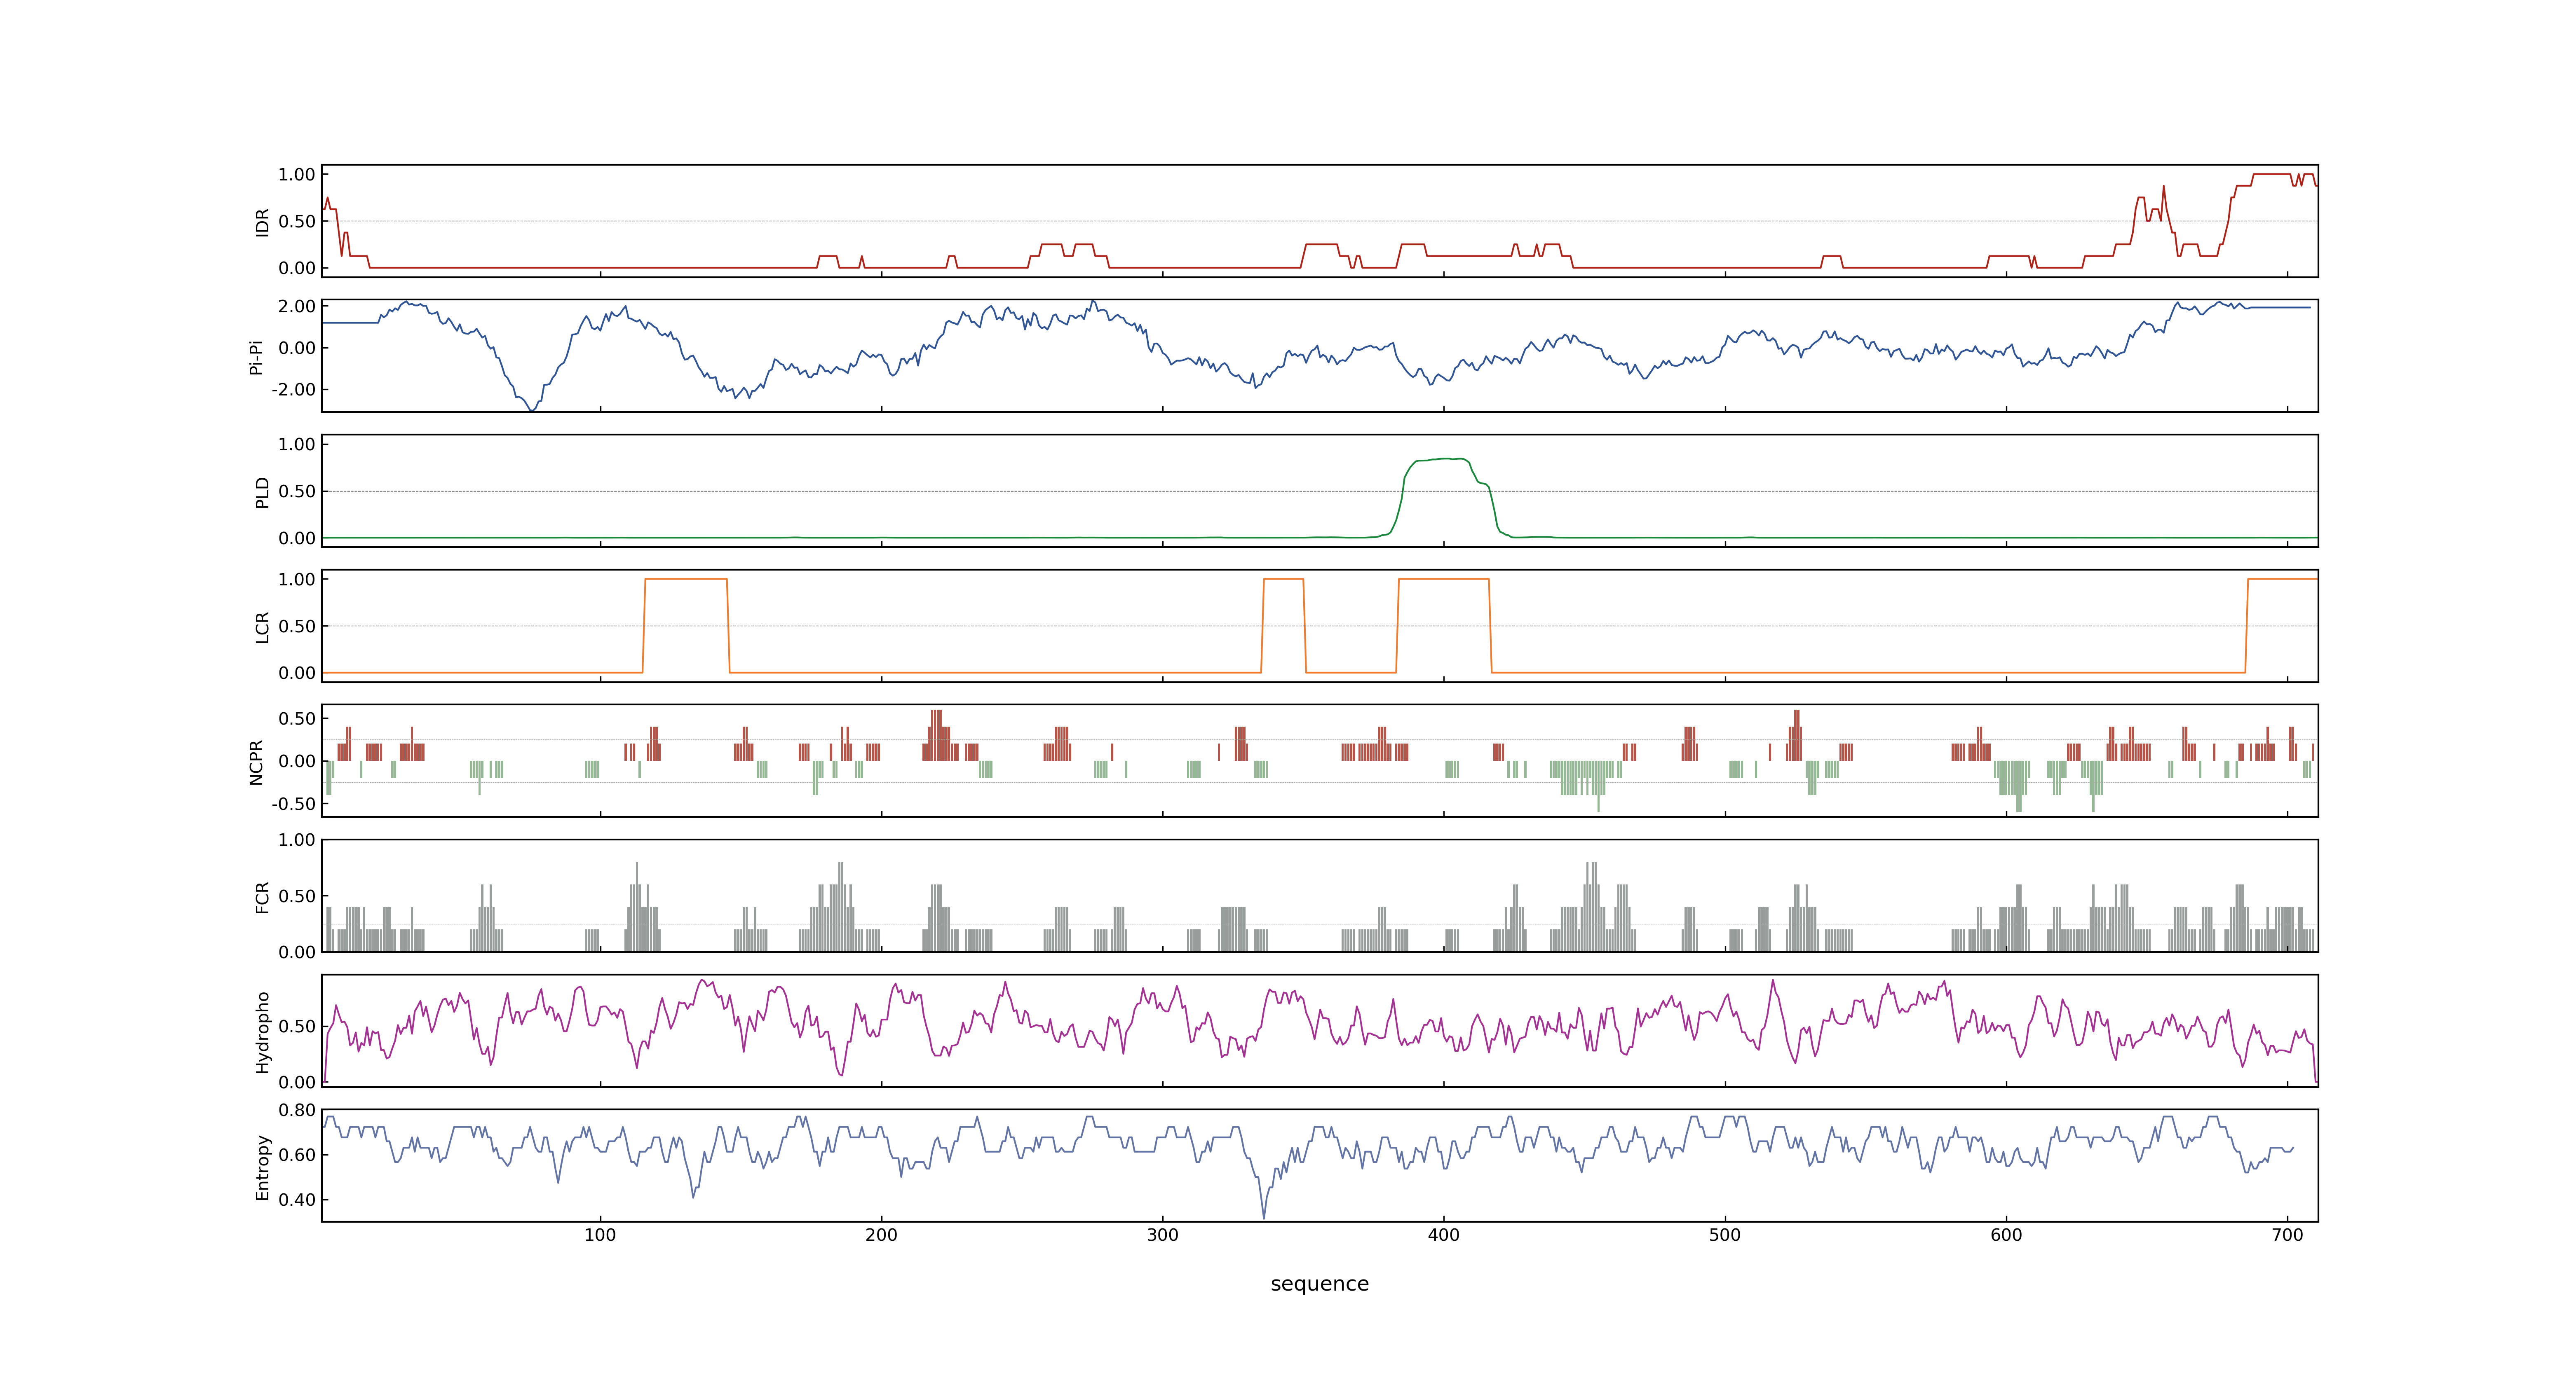
Task: Click the IDR spike near position 655
Action: pyautogui.click(x=2163, y=187)
